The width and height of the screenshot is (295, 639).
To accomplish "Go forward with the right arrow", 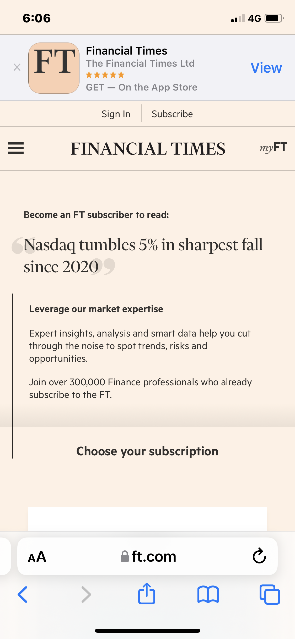I will tap(86, 594).
